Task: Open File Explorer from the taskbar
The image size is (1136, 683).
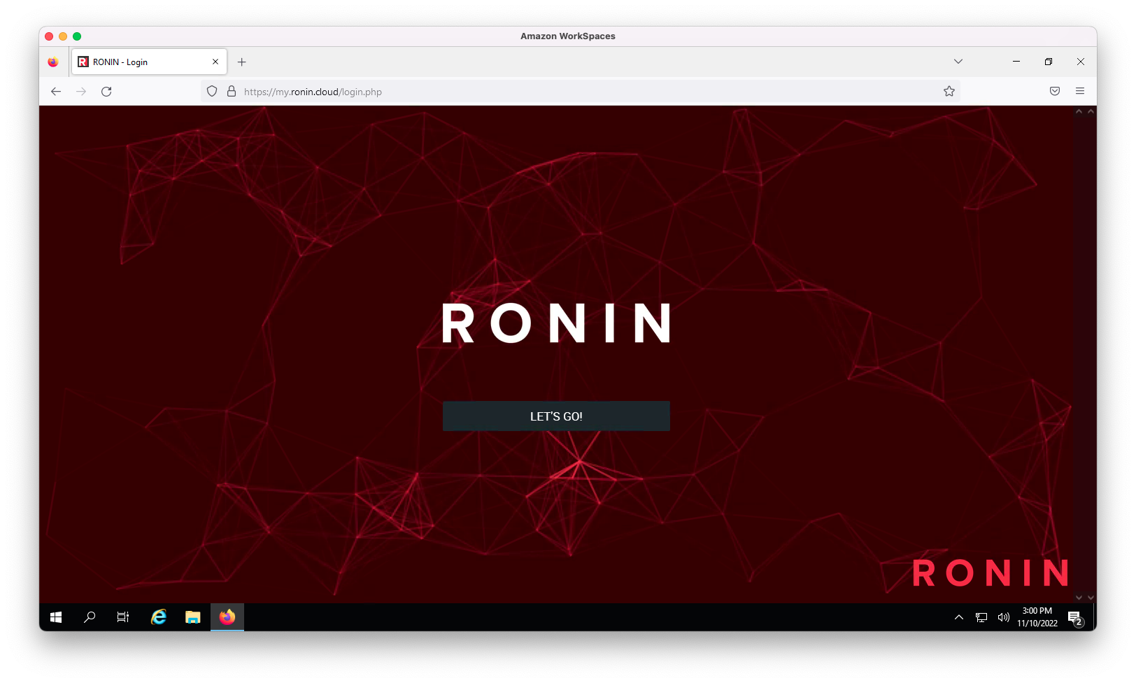Action: 192,617
